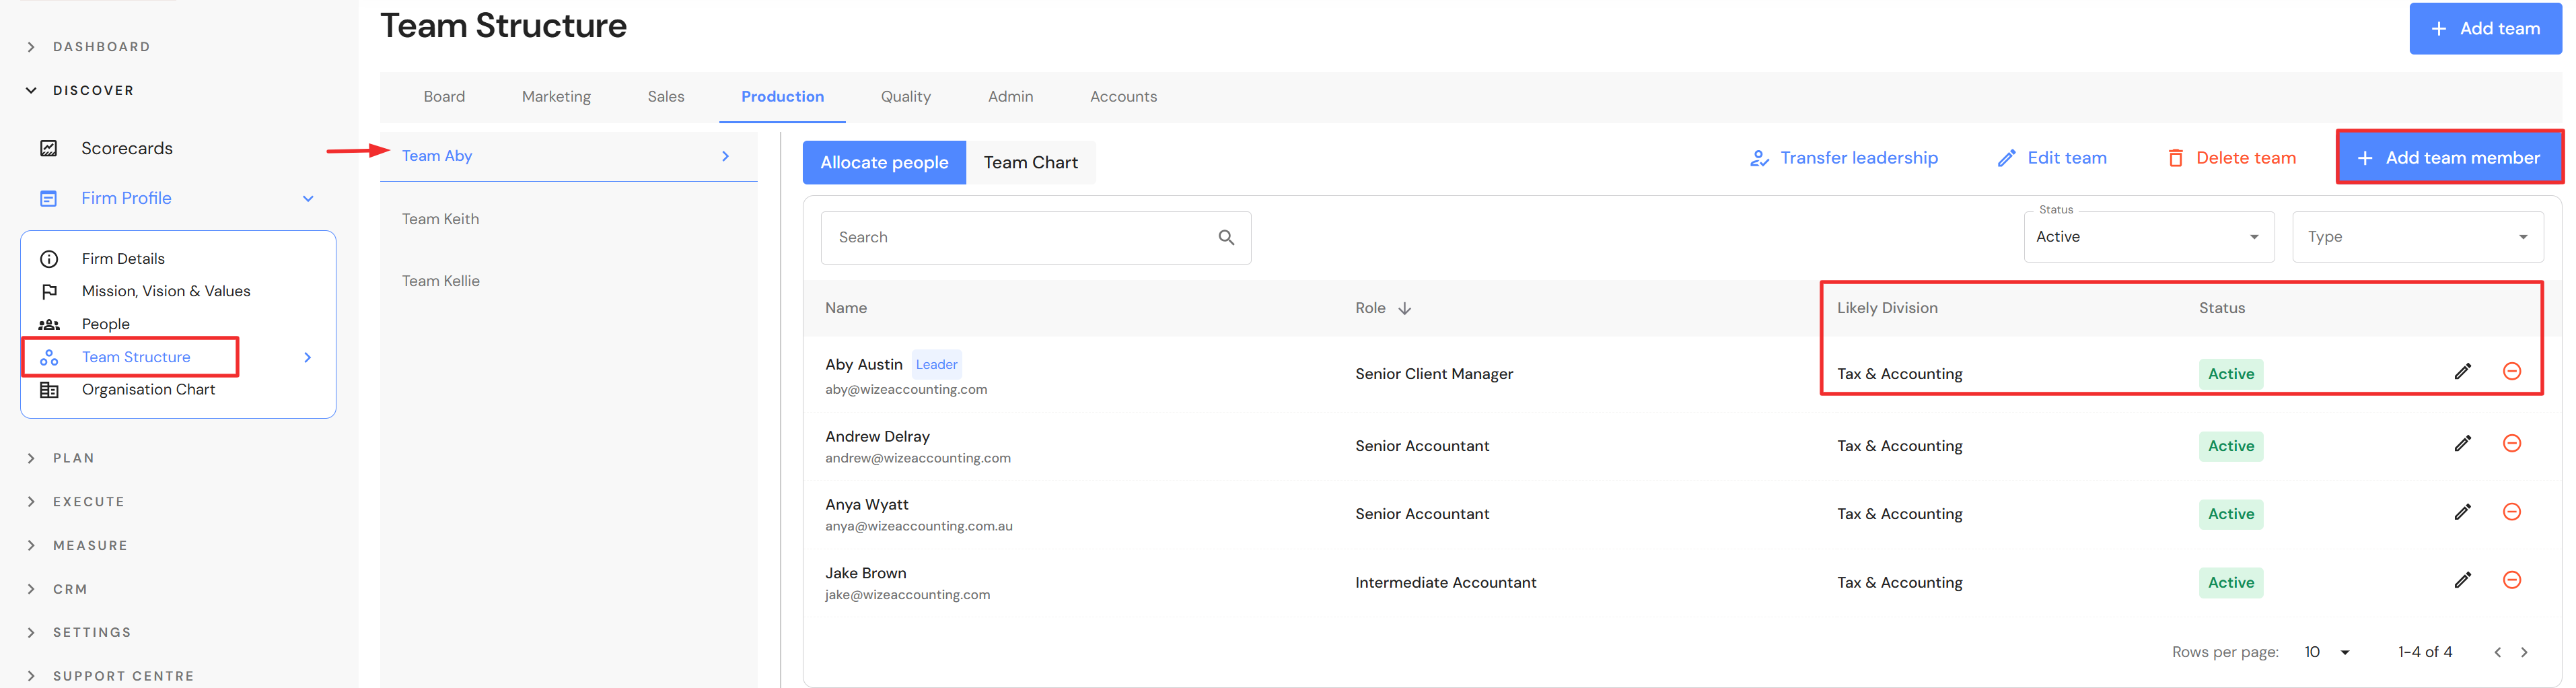Open Scorecards from the sidebar
The image size is (2576, 688).
point(127,148)
